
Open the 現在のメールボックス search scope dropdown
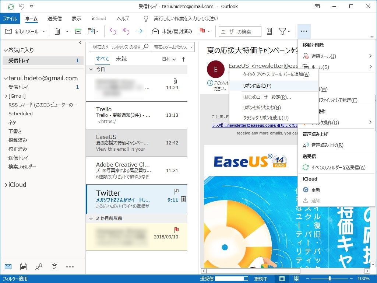pos(173,47)
